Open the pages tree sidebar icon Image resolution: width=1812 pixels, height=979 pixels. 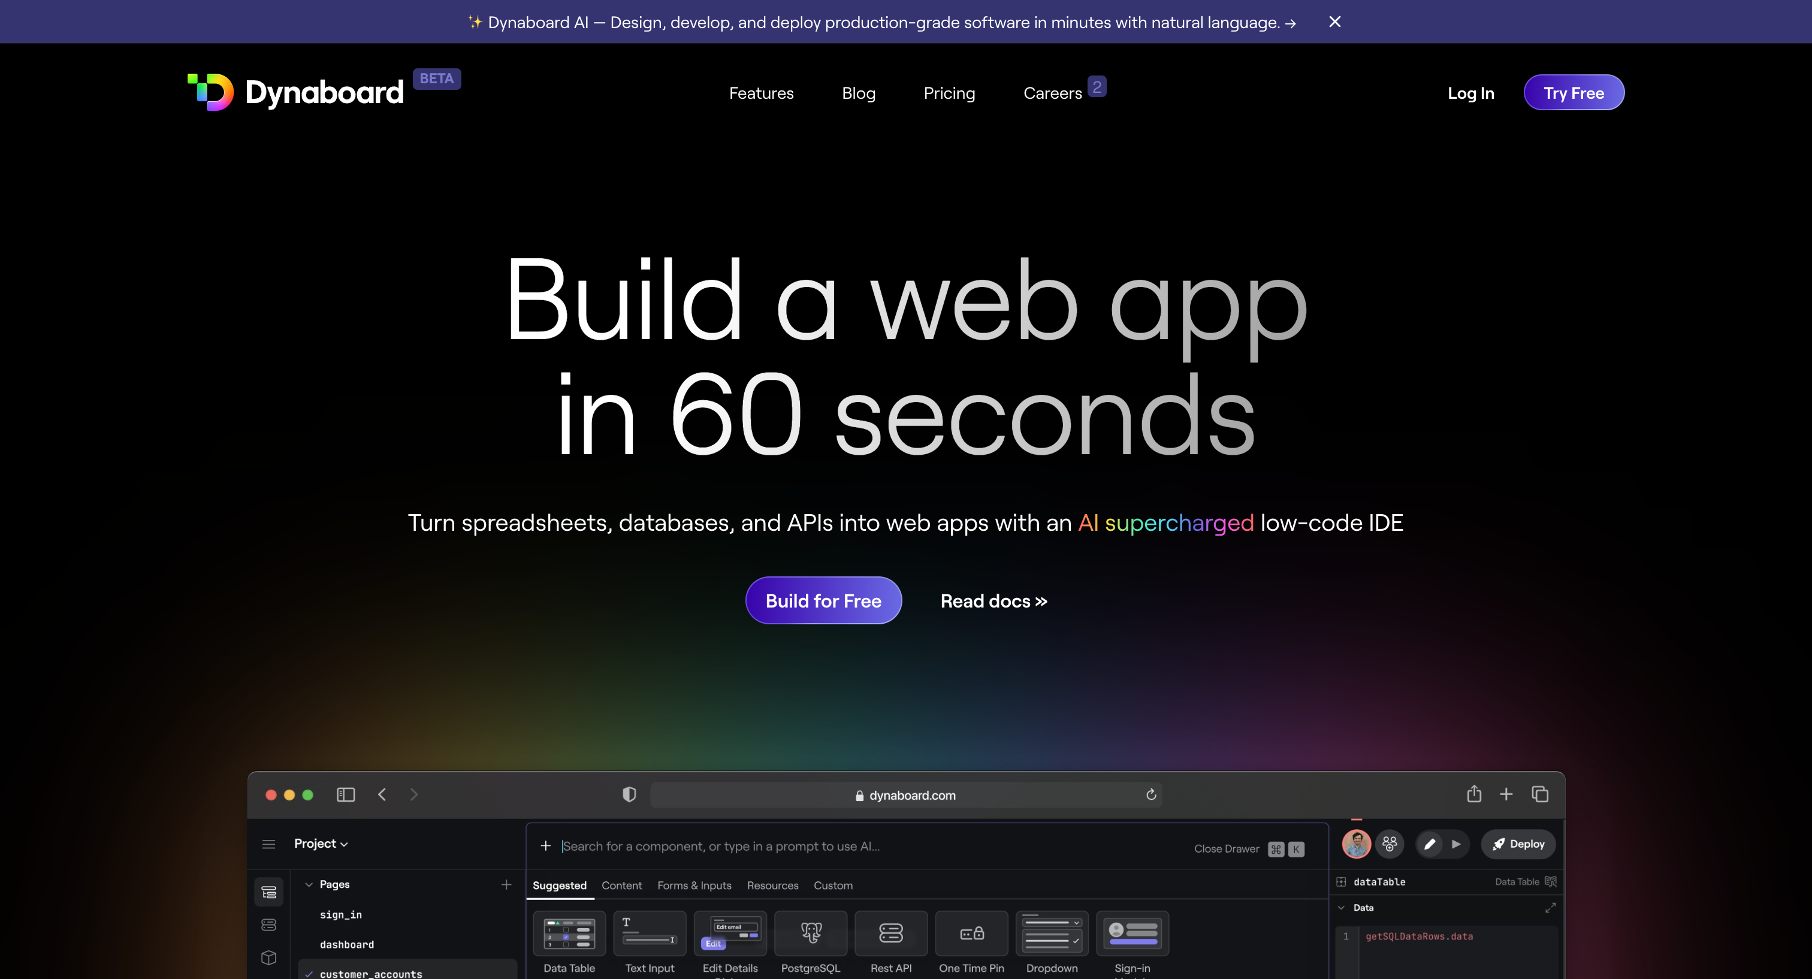click(x=268, y=891)
